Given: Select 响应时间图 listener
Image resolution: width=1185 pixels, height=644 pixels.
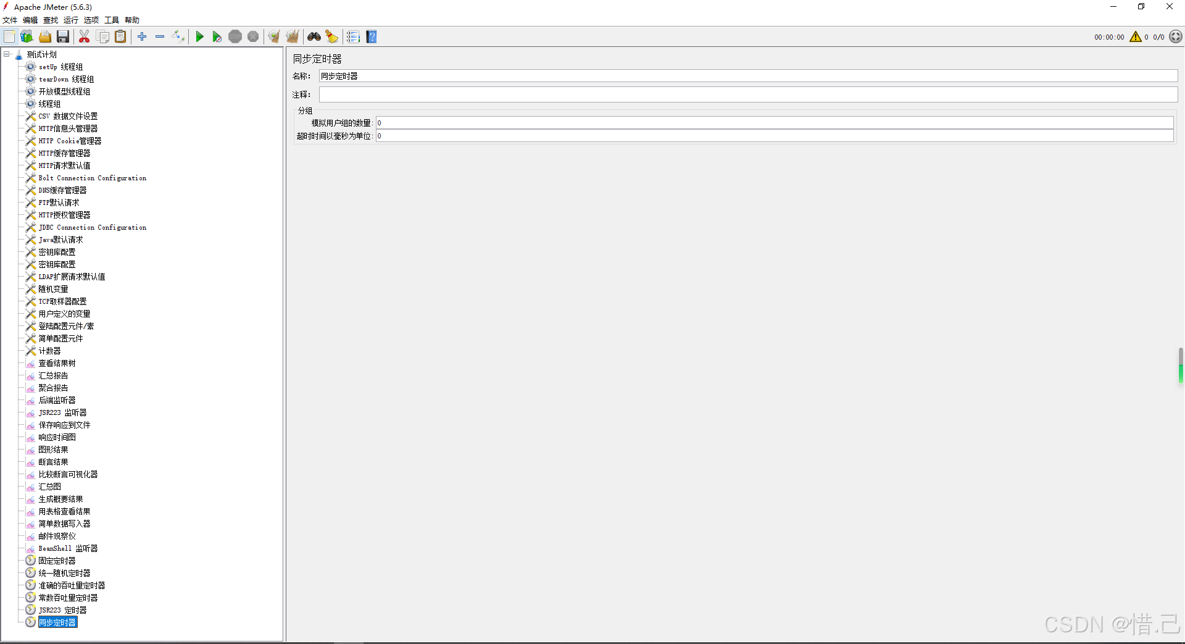Looking at the screenshot, I should click(x=57, y=437).
